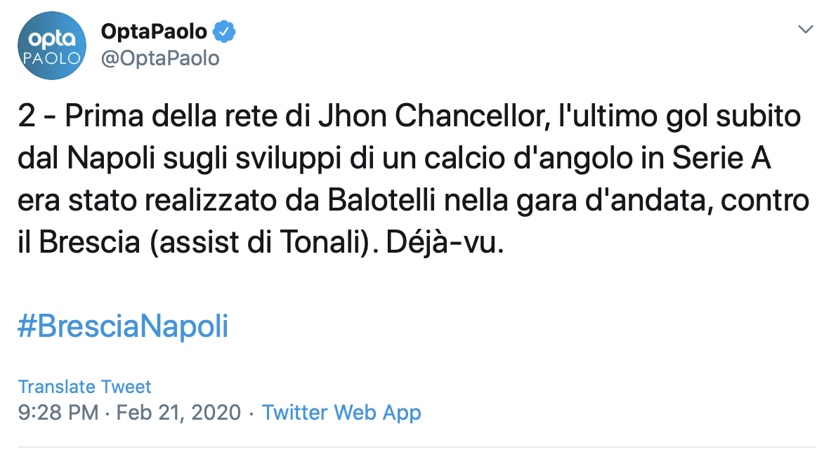
Task: Open the 9:28 PM timestamp link
Action: click(x=58, y=412)
